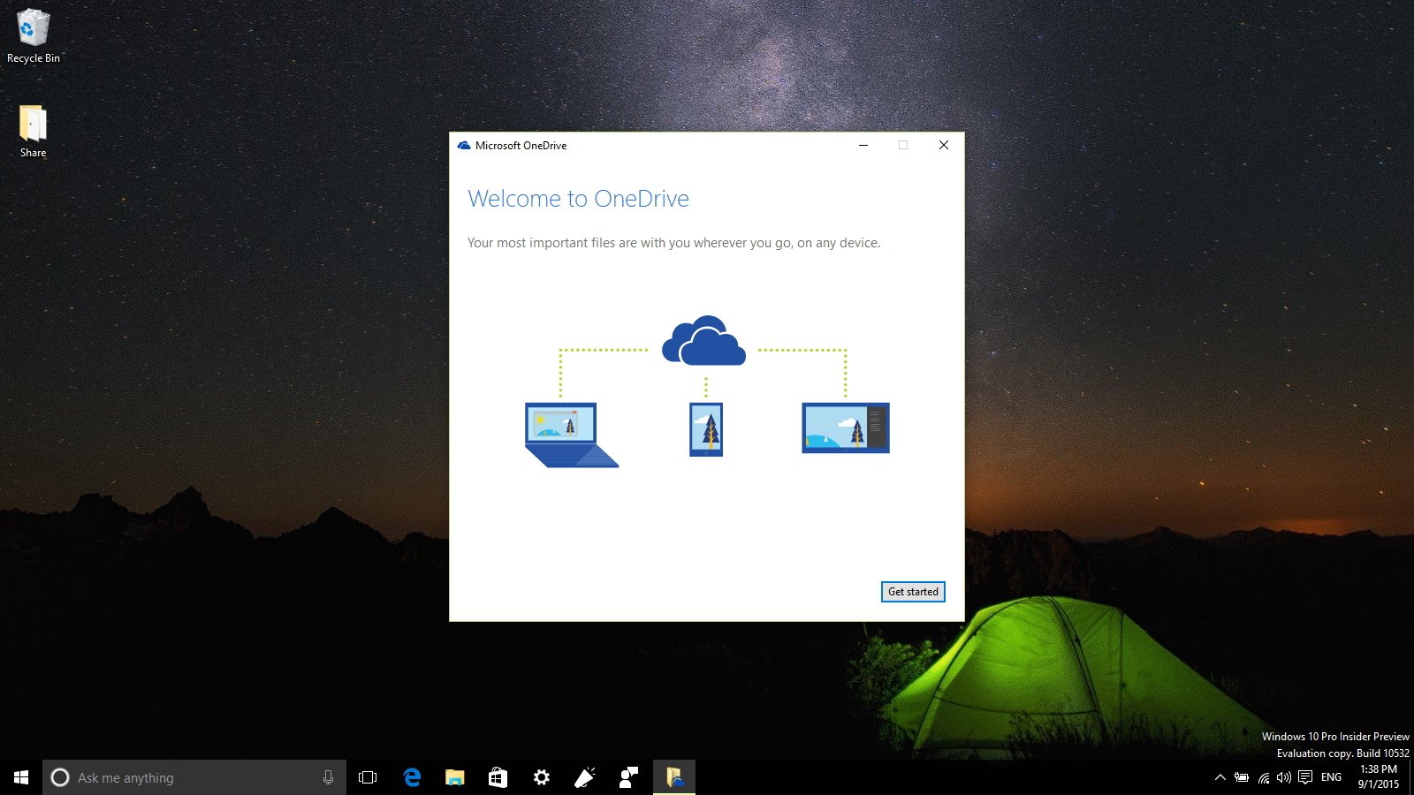Launch Microsoft Edge from the taskbar

tap(412, 777)
